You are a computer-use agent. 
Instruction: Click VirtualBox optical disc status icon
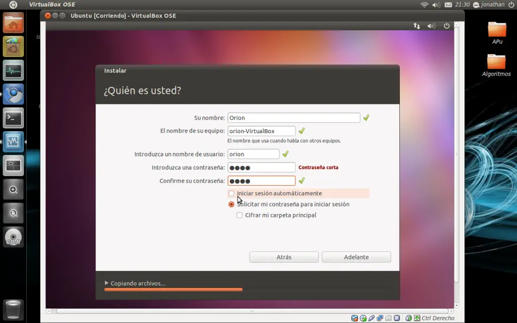pyautogui.click(x=363, y=318)
